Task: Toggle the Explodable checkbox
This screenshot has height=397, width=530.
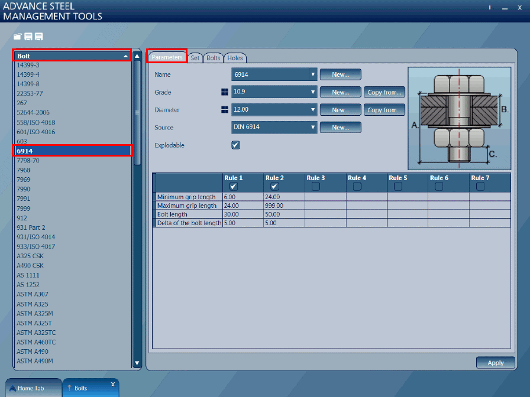Action: pos(235,145)
